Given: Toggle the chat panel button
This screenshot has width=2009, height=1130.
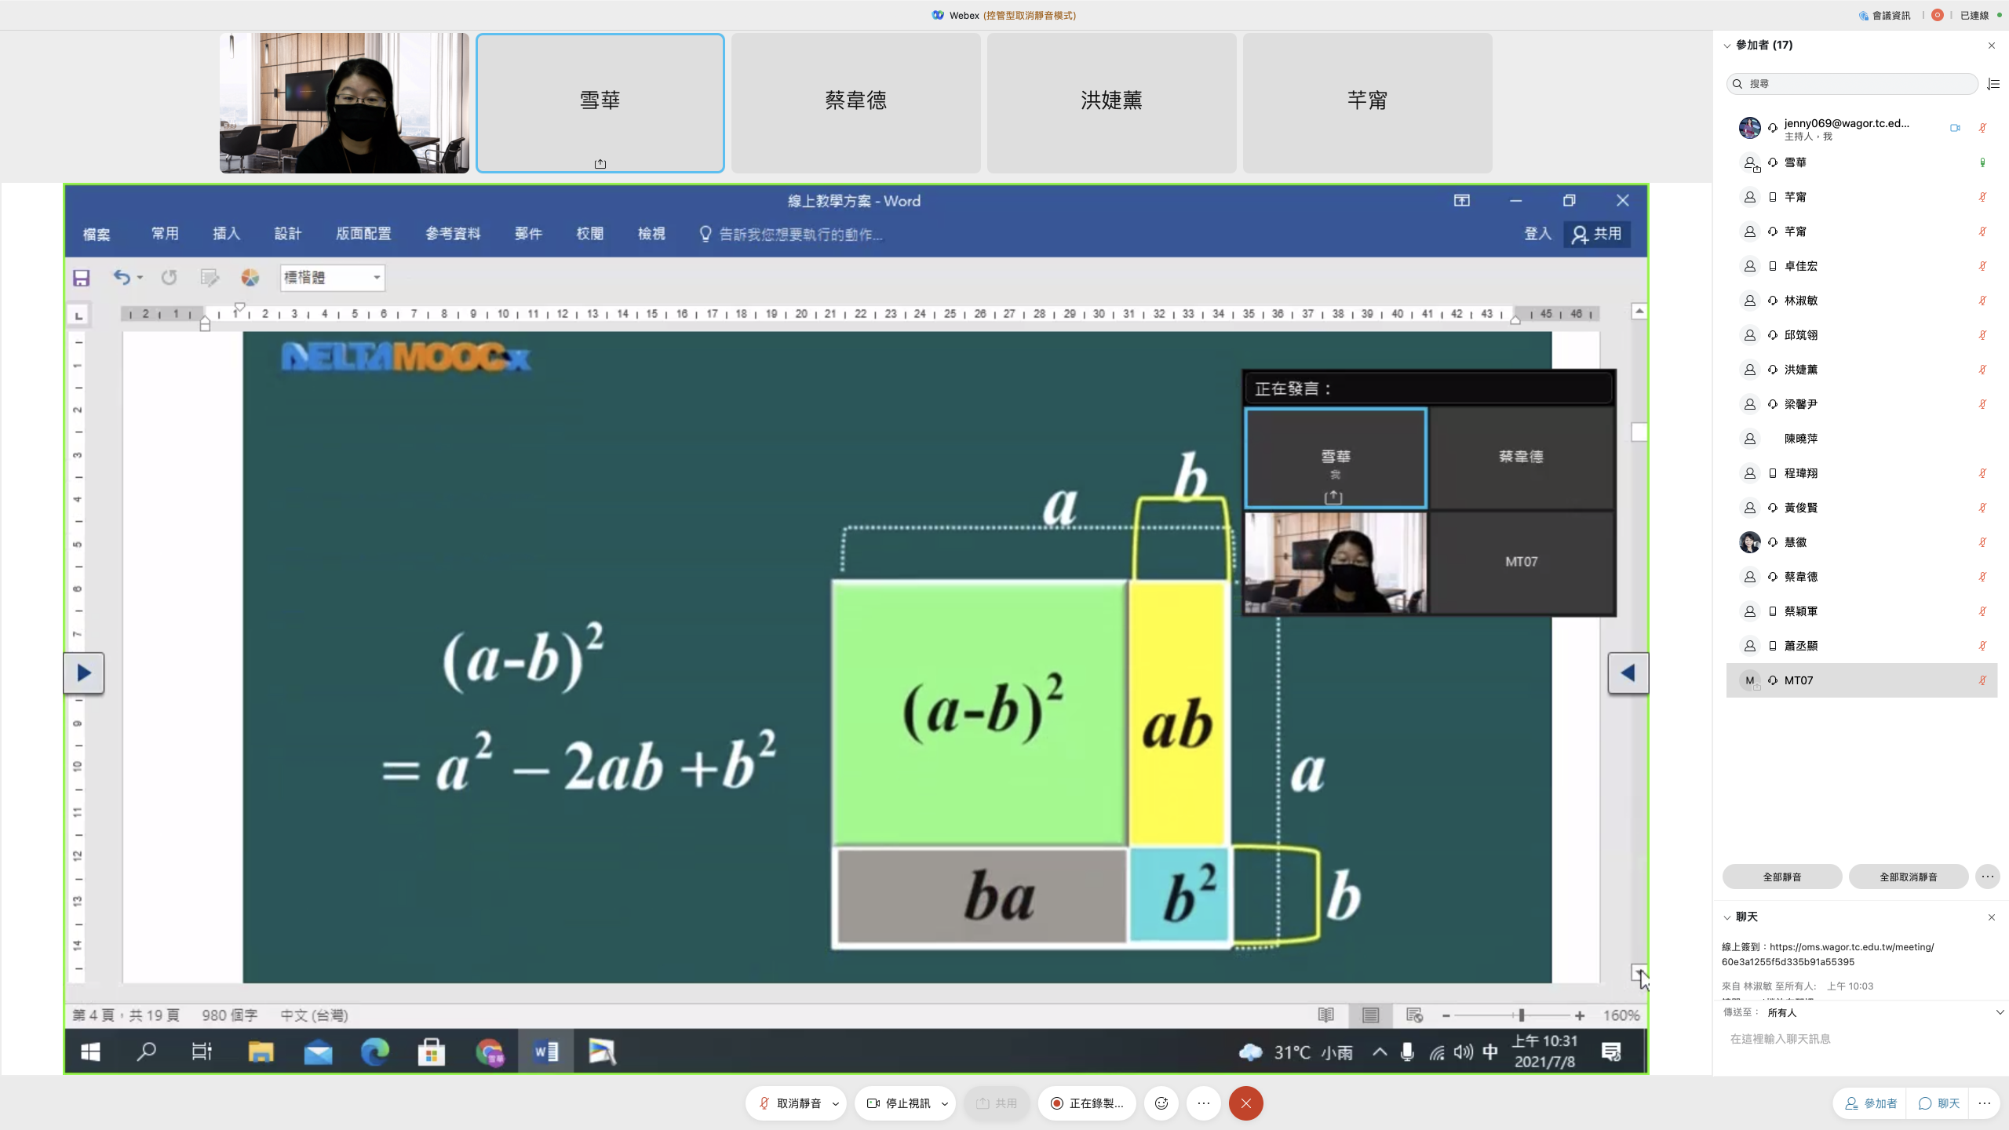Looking at the screenshot, I should click(x=1939, y=1103).
